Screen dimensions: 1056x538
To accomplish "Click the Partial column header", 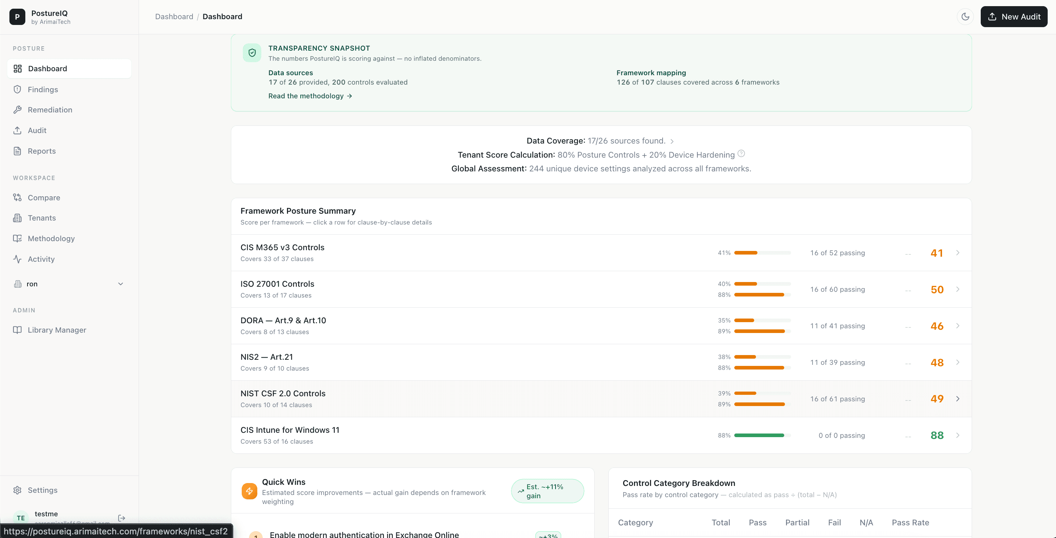I will 797,522.
